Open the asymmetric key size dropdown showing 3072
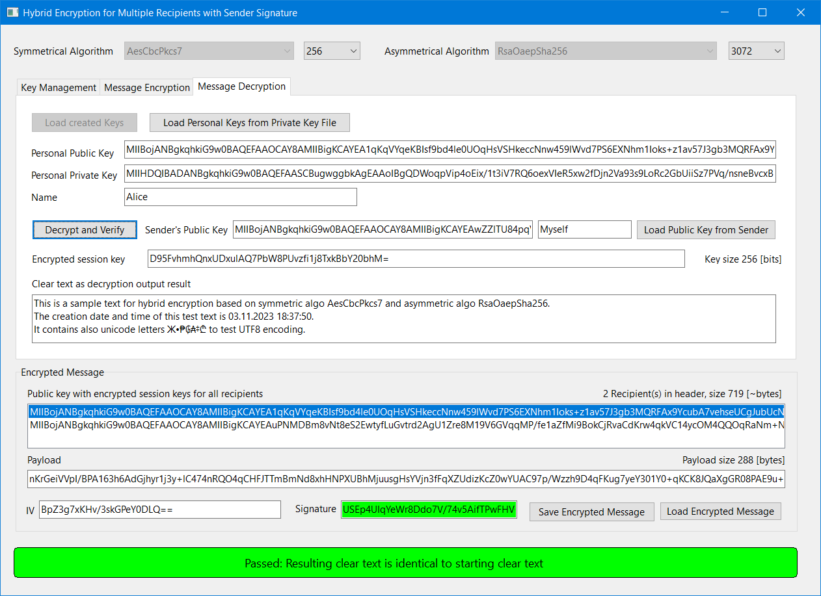The height and width of the screenshot is (596, 821). (x=756, y=50)
